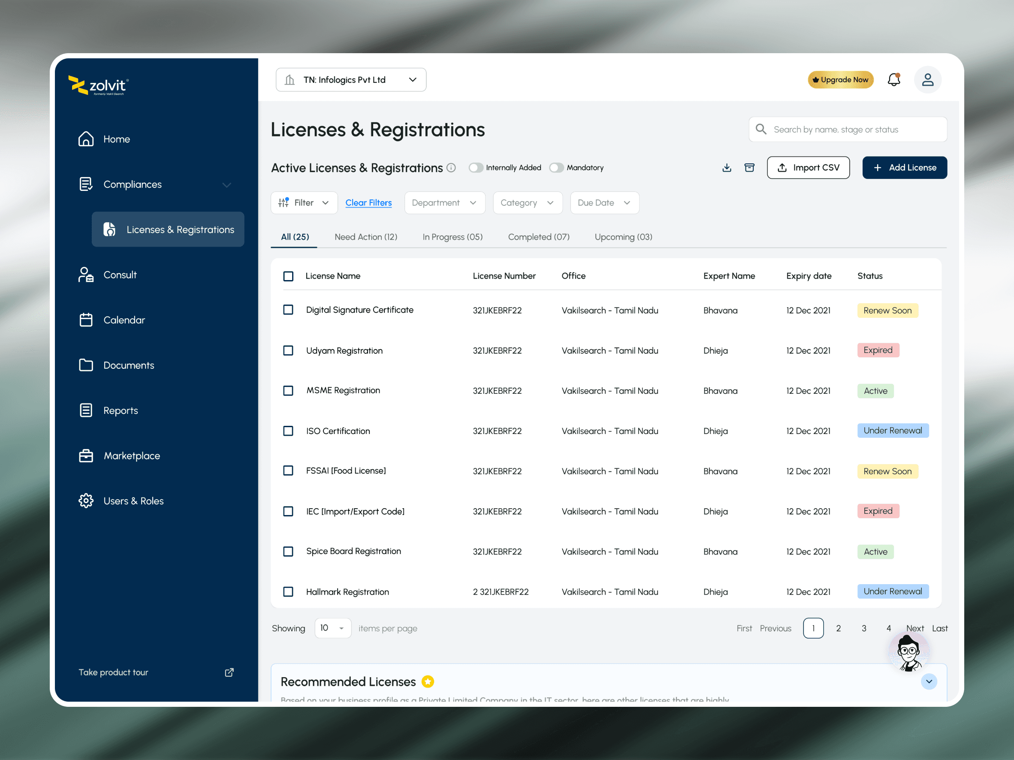Image resolution: width=1014 pixels, height=760 pixels.
Task: Click the info icon next to Active Licenses
Action: pyautogui.click(x=451, y=168)
